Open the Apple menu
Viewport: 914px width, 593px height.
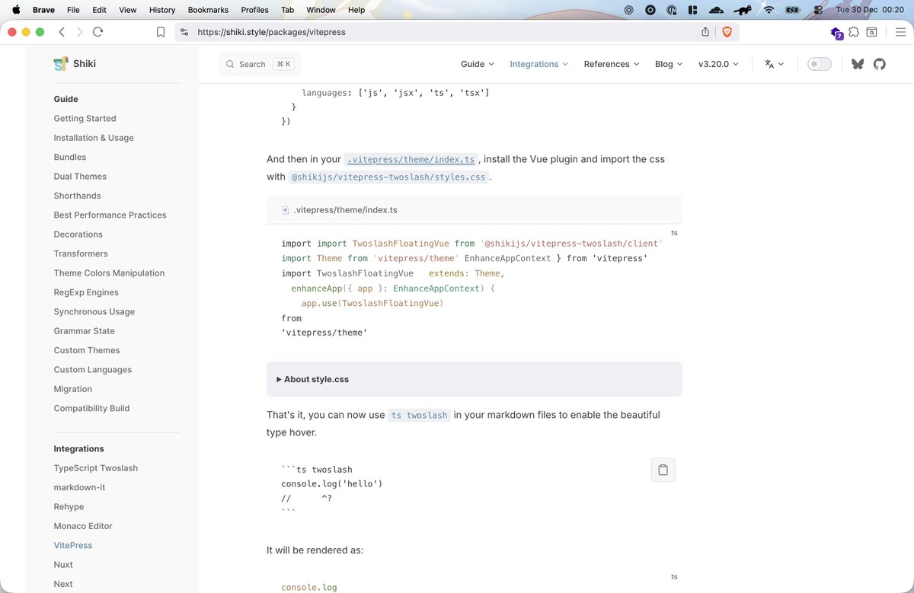click(16, 10)
